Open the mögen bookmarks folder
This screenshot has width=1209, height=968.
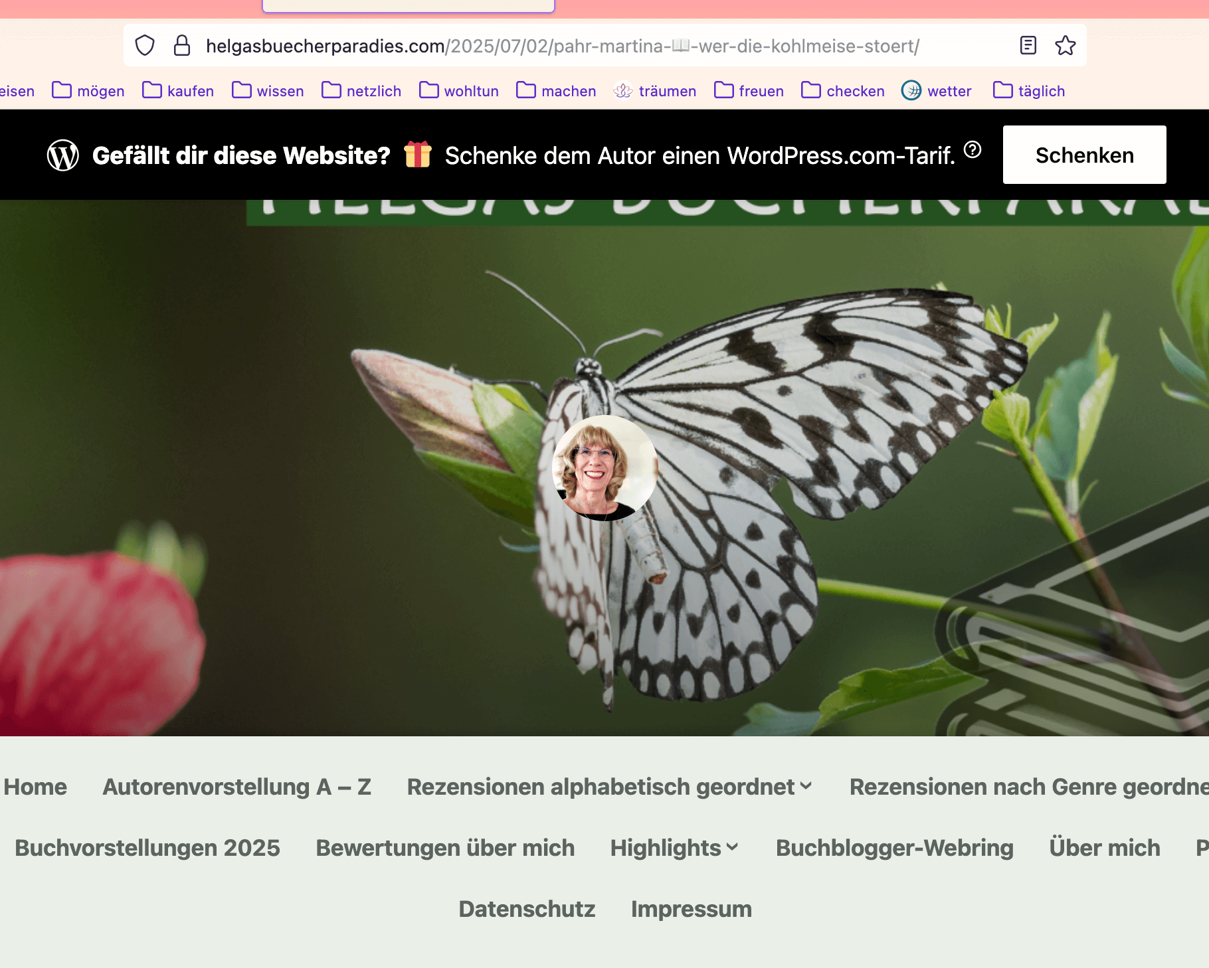pos(88,91)
